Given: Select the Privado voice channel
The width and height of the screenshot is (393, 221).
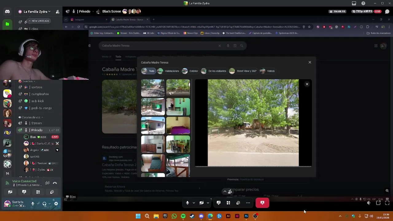Looking at the screenshot, I should [x=38, y=130].
